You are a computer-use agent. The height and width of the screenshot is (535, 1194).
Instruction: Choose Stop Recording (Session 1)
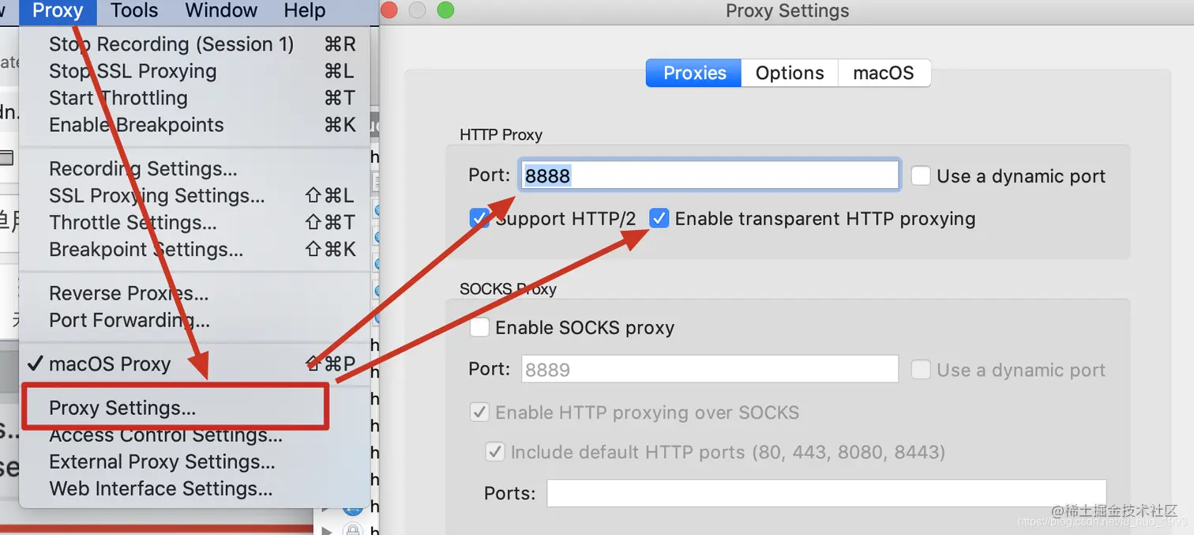[x=194, y=44]
